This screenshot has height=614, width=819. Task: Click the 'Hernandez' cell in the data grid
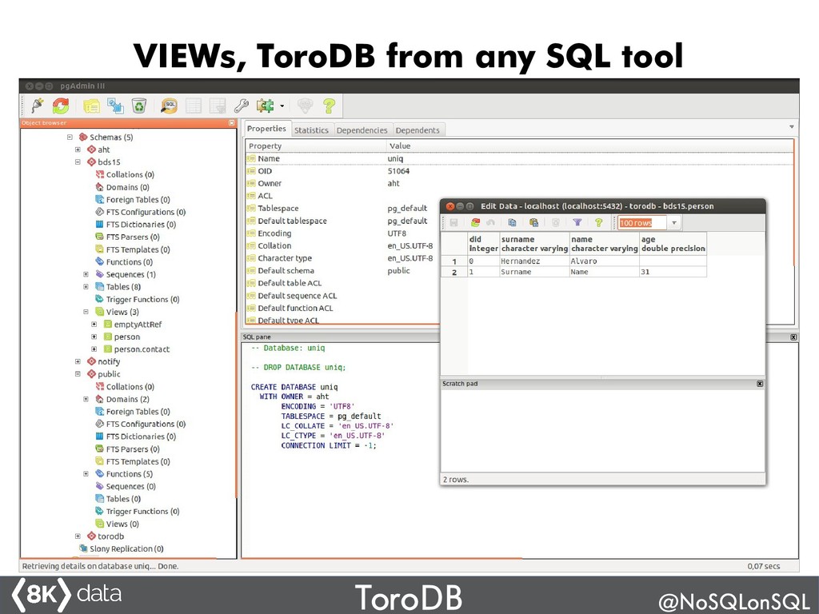point(534,261)
